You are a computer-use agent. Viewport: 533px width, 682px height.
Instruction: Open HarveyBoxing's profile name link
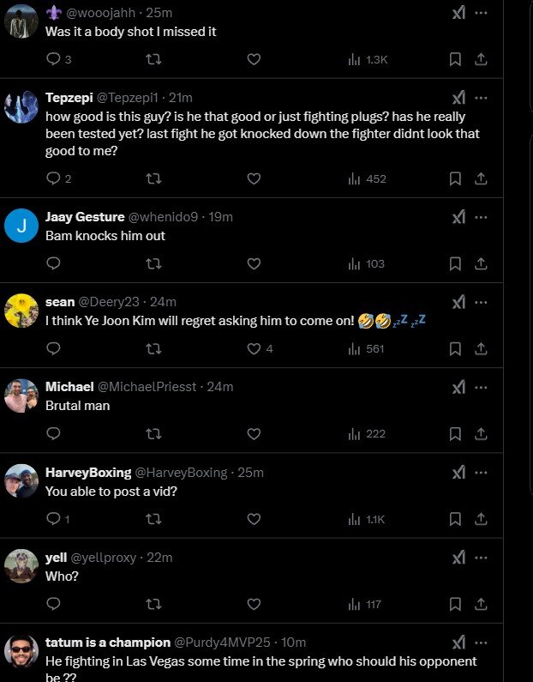88,473
